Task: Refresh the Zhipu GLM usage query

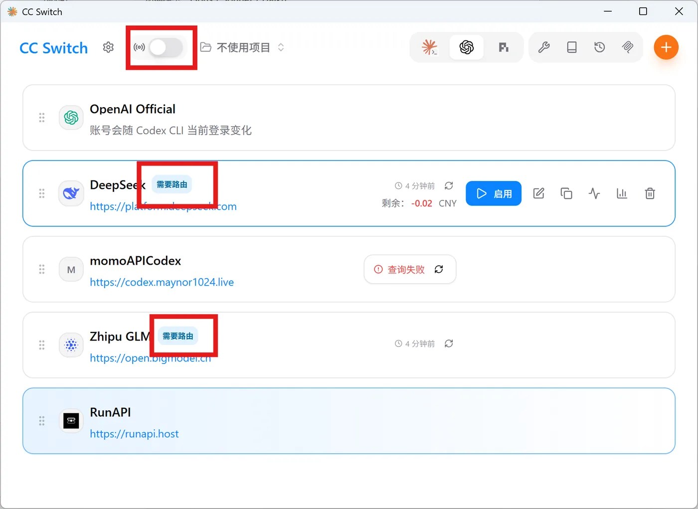Action: coord(449,343)
